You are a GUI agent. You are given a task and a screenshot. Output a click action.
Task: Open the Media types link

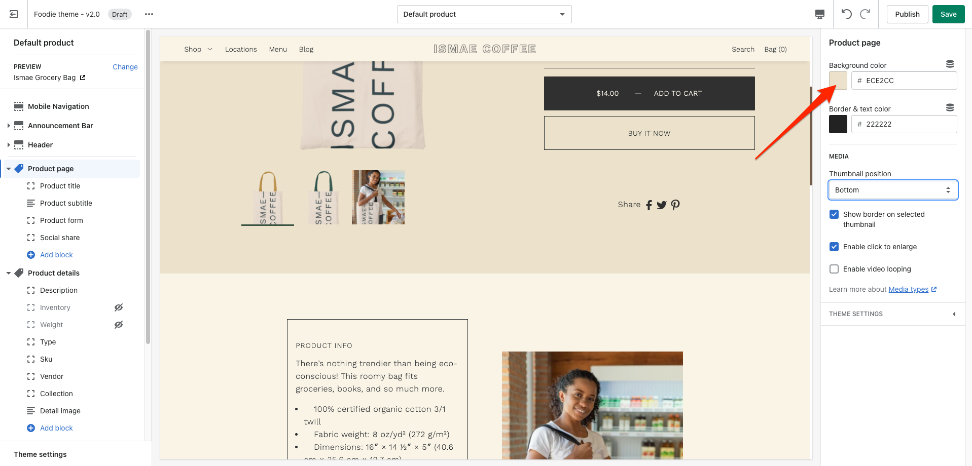[909, 289]
